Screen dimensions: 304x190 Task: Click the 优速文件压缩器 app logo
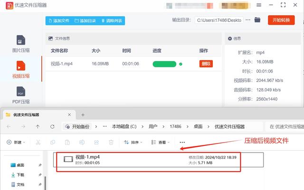click(x=9, y=5)
